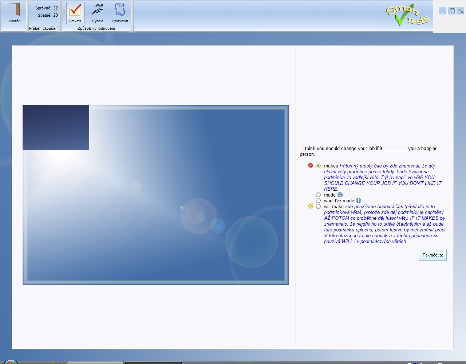Choose the Opravovat refresh arrows mode
This screenshot has width=466, height=364.
[x=120, y=10]
